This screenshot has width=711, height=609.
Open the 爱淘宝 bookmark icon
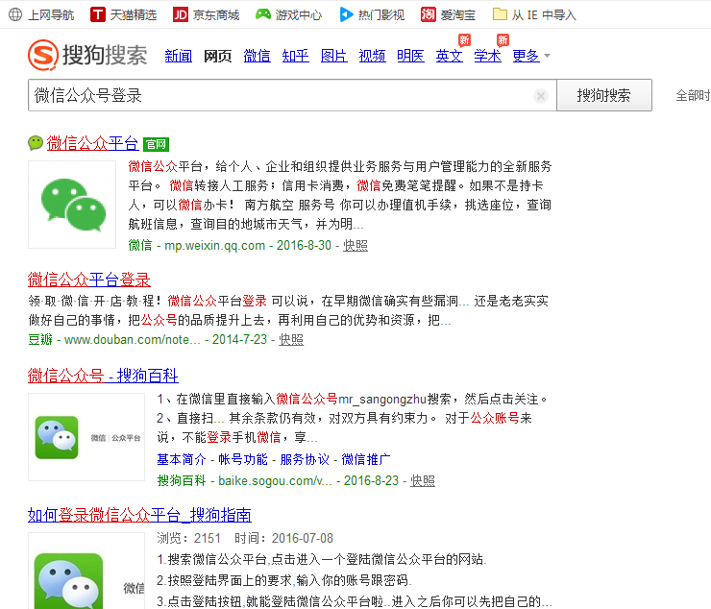[429, 14]
